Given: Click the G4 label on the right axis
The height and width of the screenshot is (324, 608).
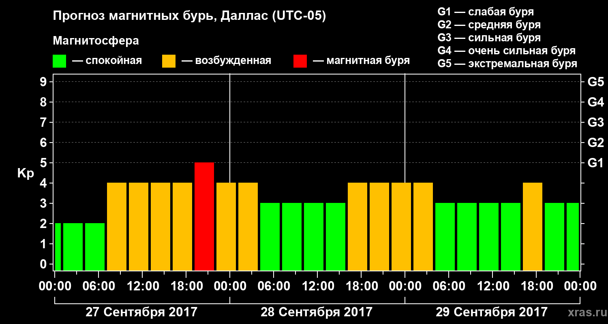Looking at the screenshot, I should click(596, 102).
